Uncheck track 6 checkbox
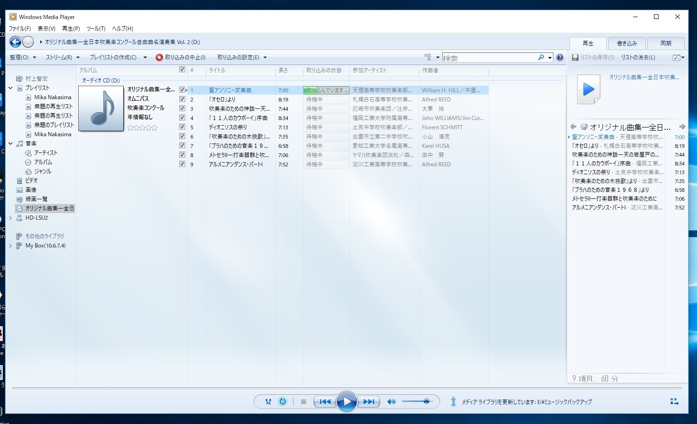 182,136
